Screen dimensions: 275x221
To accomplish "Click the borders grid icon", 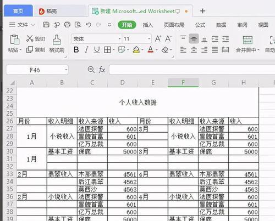I will (107, 49).
